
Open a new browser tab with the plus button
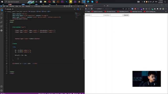click(x=108, y=6)
